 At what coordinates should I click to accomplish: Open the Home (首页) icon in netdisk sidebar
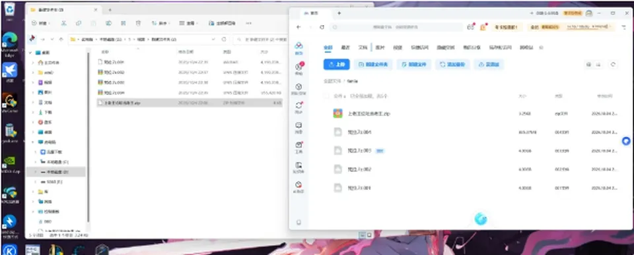point(299,47)
